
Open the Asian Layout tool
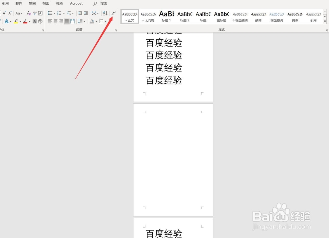pos(94,13)
